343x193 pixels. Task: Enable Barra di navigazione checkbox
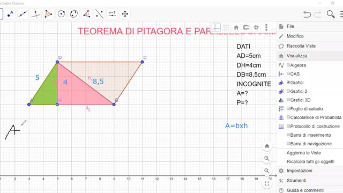[288, 144]
